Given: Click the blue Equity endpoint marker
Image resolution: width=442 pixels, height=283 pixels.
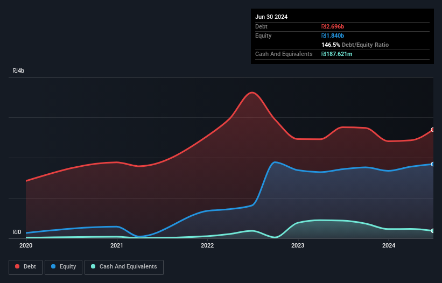Looking at the screenshot, I should pos(433,164).
